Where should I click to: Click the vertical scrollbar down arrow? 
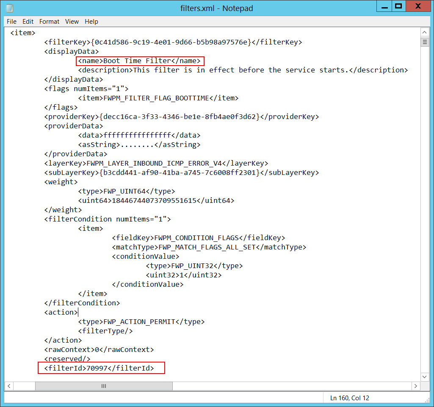coord(424,377)
